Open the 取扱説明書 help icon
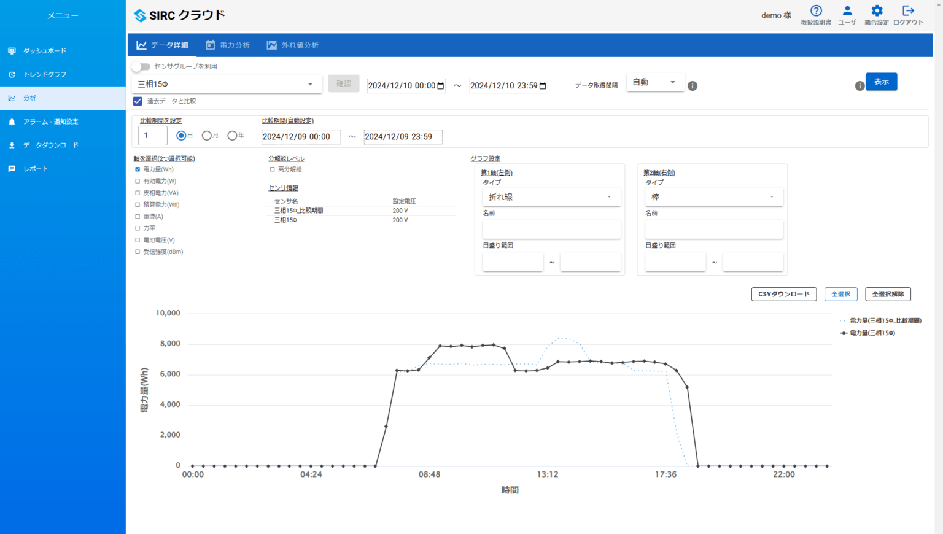 [816, 11]
